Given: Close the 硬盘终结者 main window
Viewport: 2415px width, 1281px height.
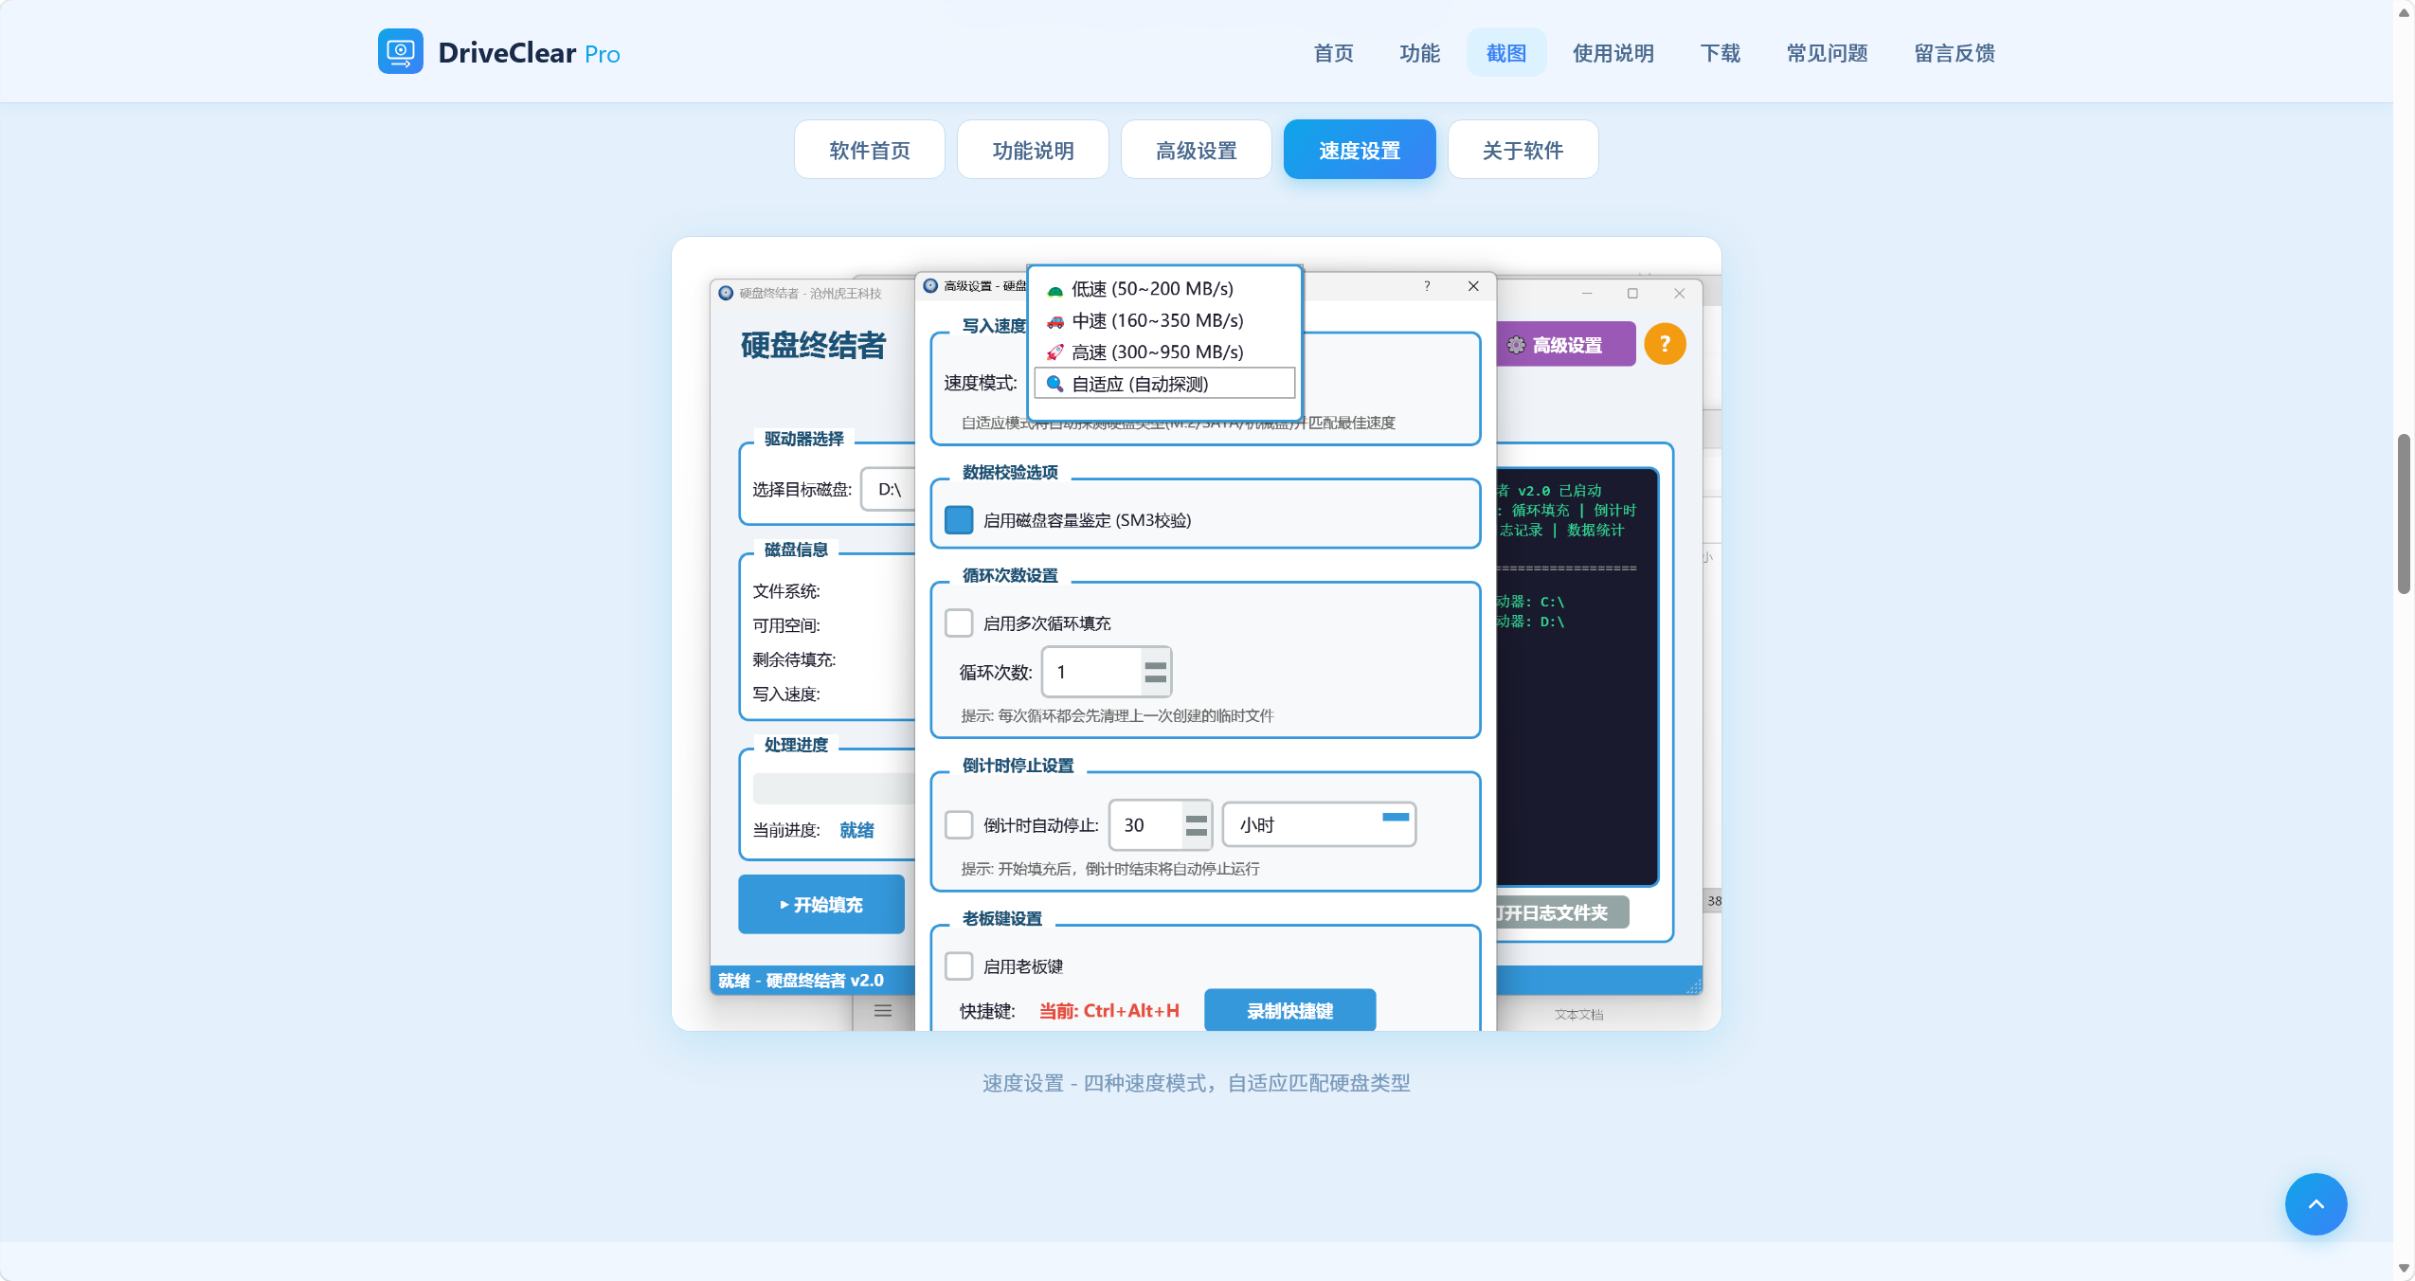Looking at the screenshot, I should (1679, 293).
